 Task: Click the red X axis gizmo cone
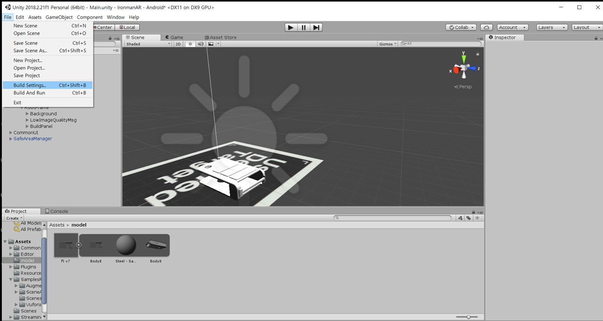pos(456,70)
